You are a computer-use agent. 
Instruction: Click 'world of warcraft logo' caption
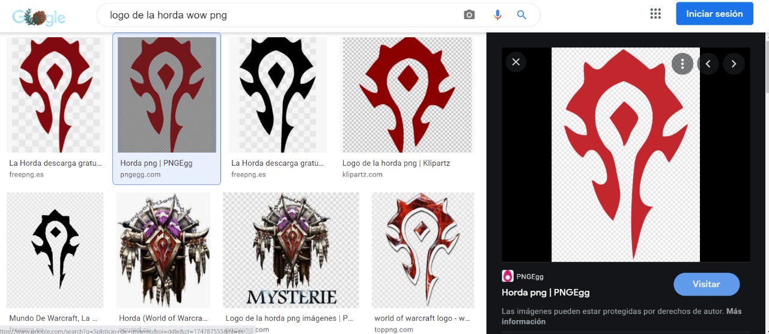pyautogui.click(x=422, y=318)
